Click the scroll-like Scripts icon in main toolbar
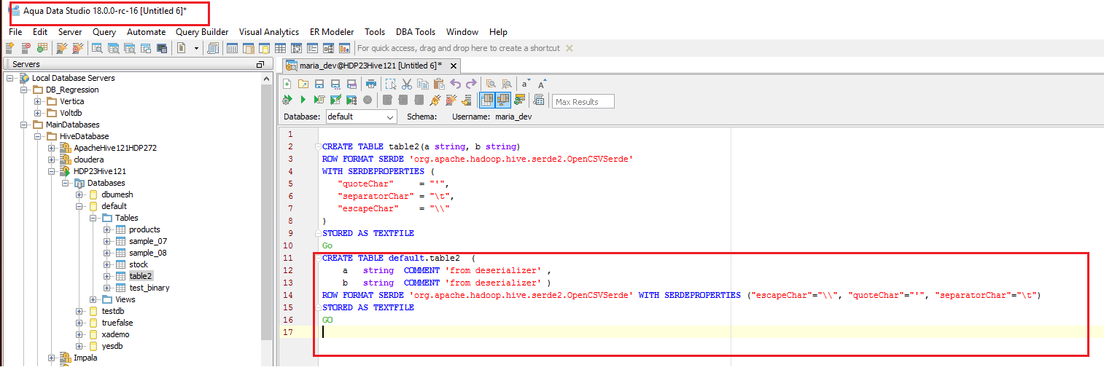The image size is (1104, 378). (x=214, y=48)
